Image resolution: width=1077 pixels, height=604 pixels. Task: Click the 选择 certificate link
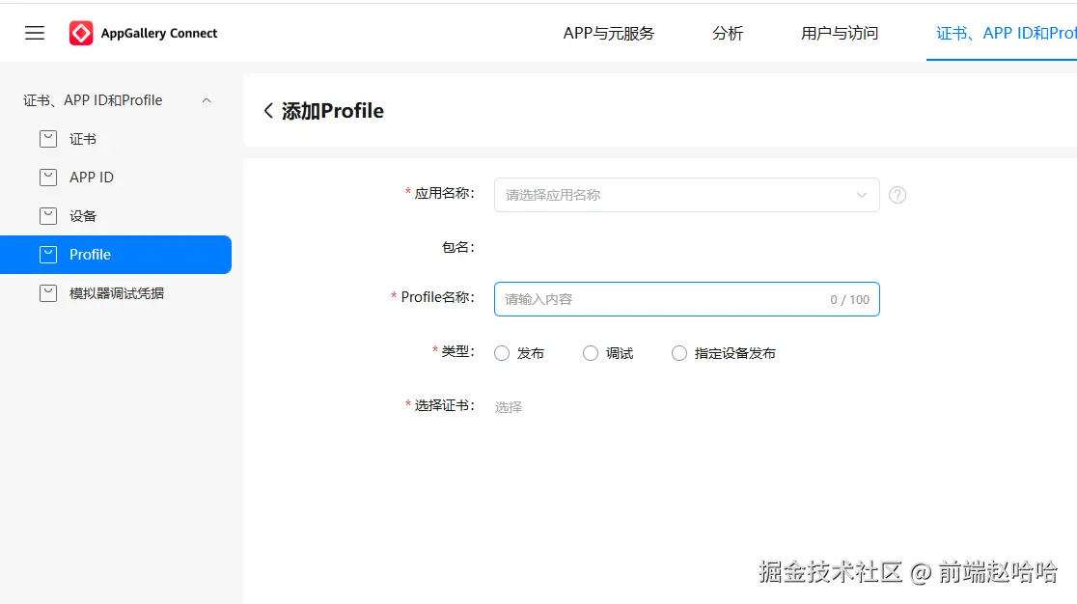pyautogui.click(x=509, y=407)
